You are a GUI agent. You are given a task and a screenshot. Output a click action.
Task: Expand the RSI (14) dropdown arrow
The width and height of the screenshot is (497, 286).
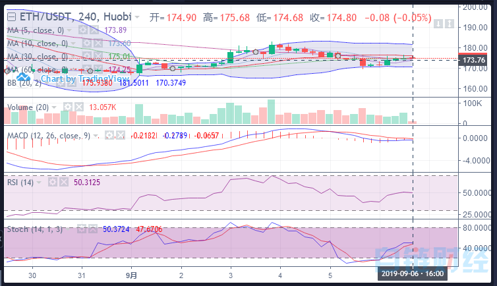click(x=39, y=183)
